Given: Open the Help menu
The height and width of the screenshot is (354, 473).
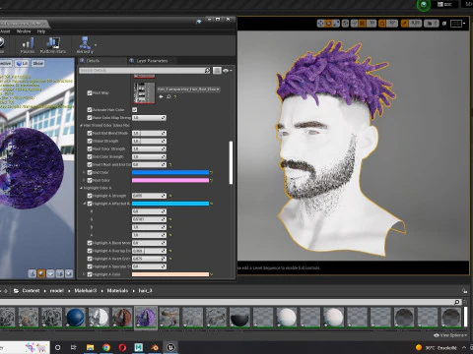Looking at the screenshot, I should (x=41, y=31).
